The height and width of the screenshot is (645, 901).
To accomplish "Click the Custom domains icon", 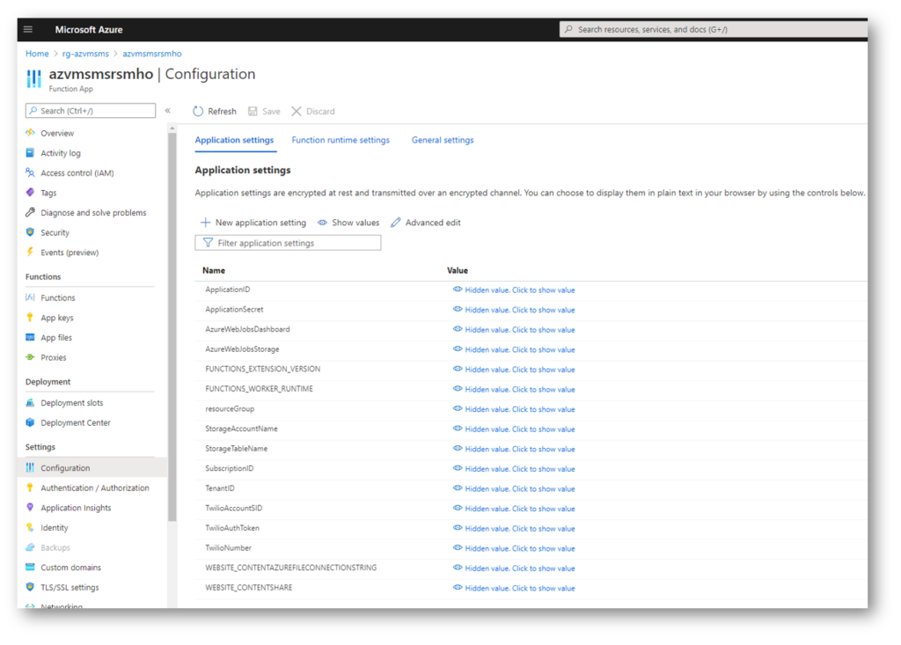I will [31, 567].
